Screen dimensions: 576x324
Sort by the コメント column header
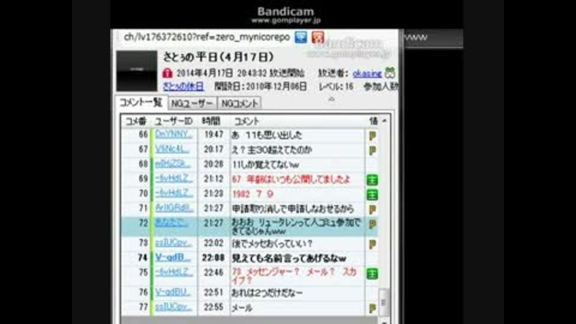[247, 121]
